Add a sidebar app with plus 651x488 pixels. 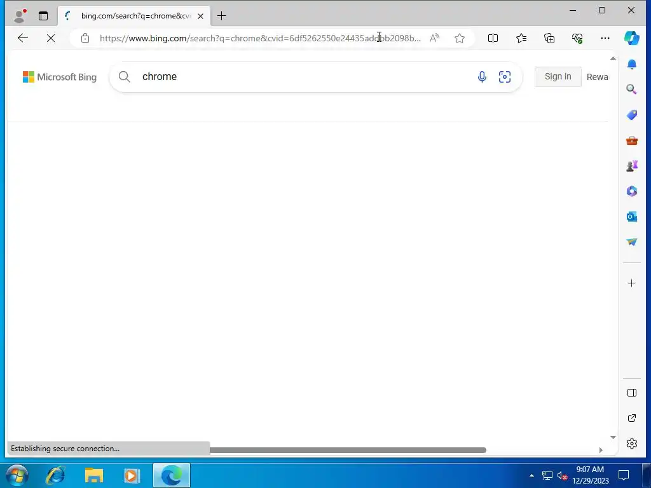[x=631, y=283]
